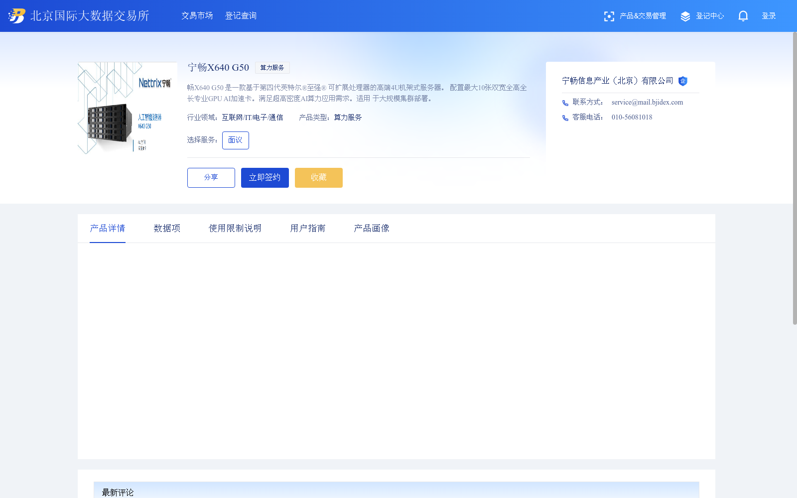Click phone icon beside 联系方式
This screenshot has width=797, height=498.
click(565, 103)
